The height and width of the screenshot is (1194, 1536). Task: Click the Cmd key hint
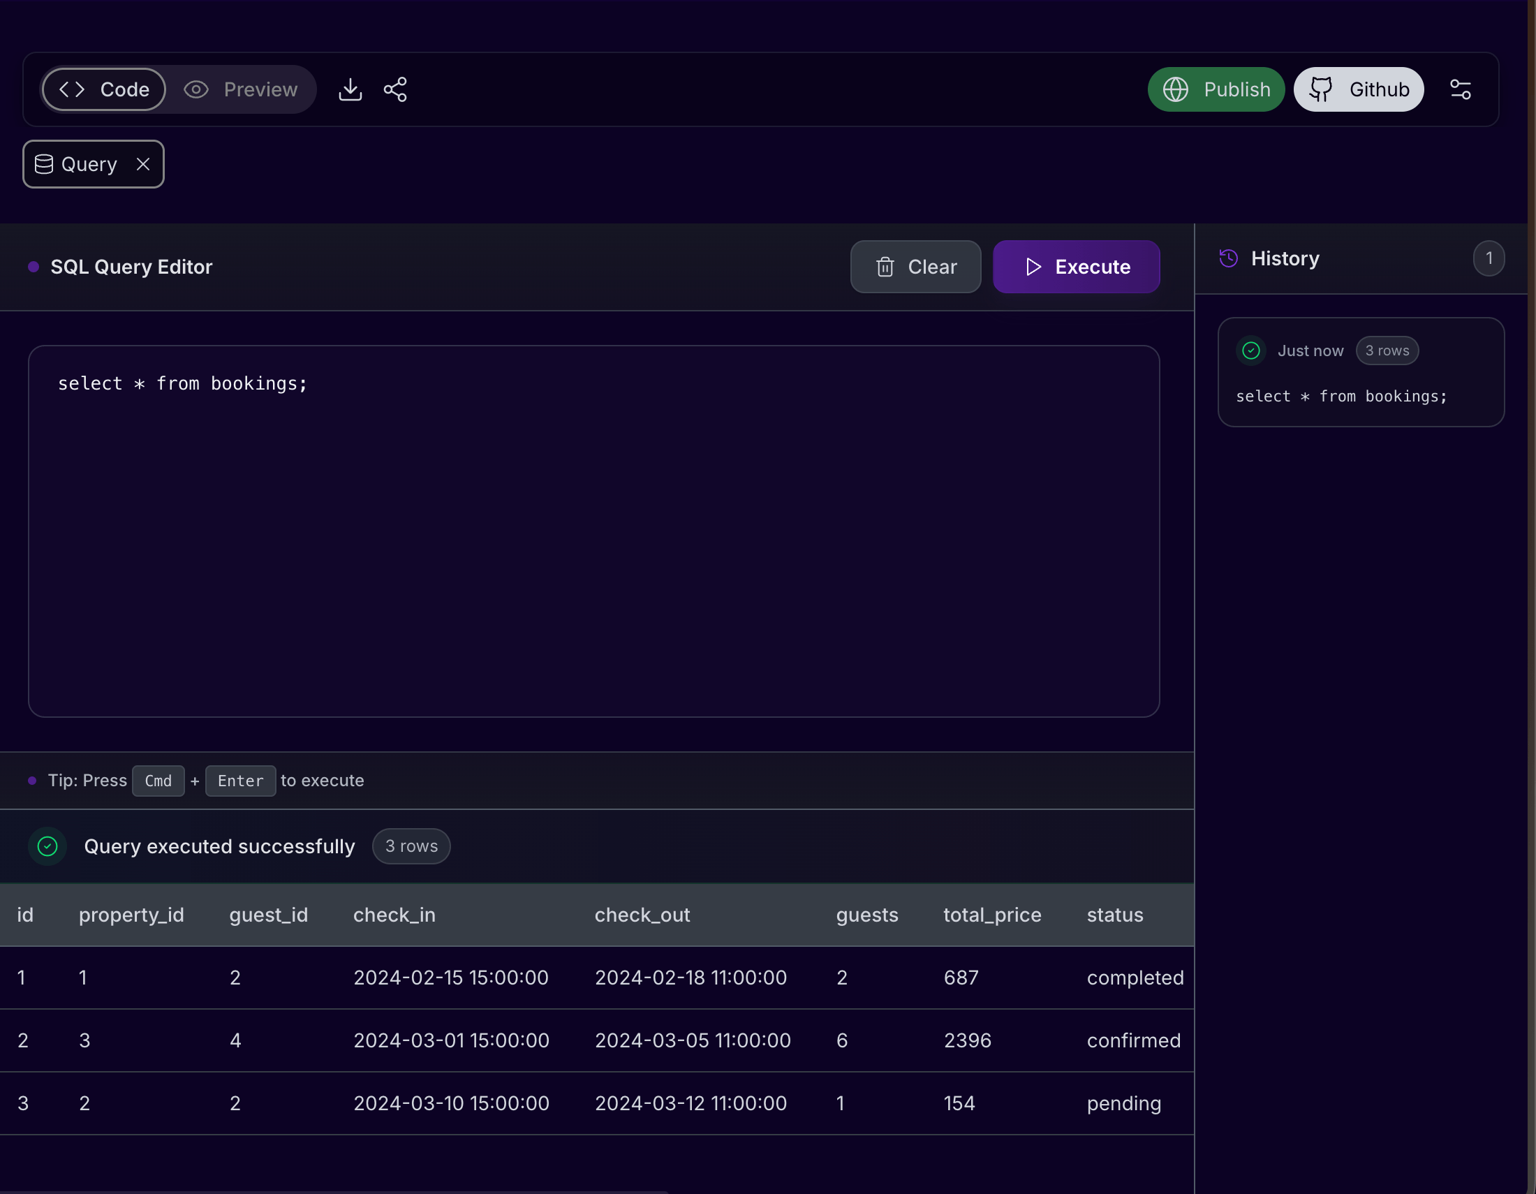[x=158, y=781]
